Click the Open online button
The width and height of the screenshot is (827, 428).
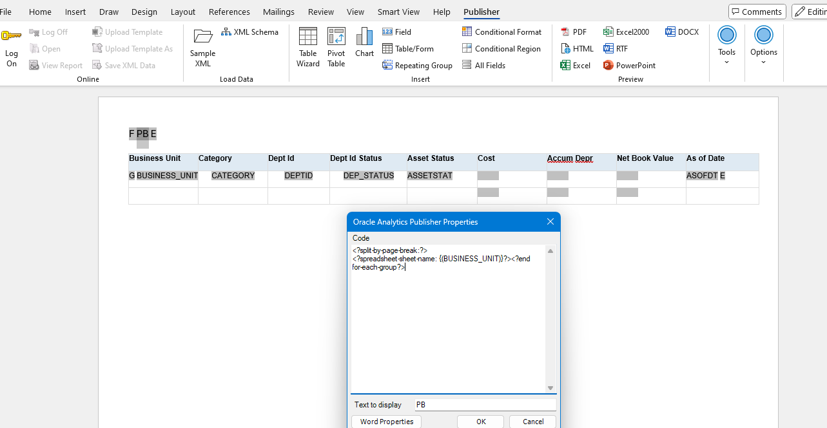pos(45,49)
